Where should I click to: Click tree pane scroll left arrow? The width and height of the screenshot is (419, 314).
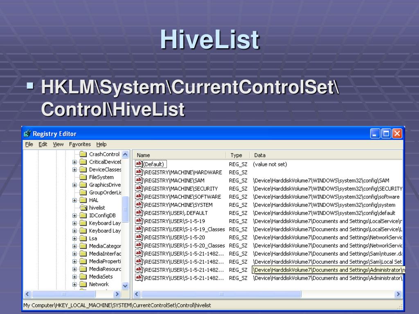pos(27,294)
